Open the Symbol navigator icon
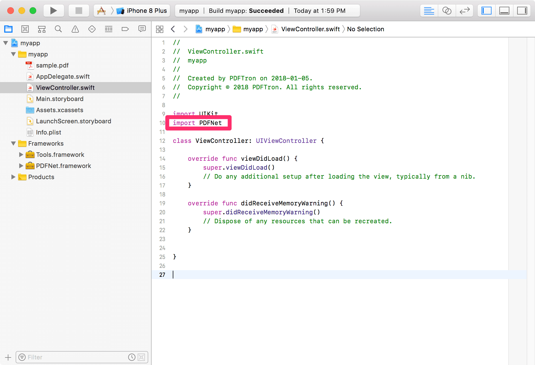The height and width of the screenshot is (365, 535). pos(42,29)
